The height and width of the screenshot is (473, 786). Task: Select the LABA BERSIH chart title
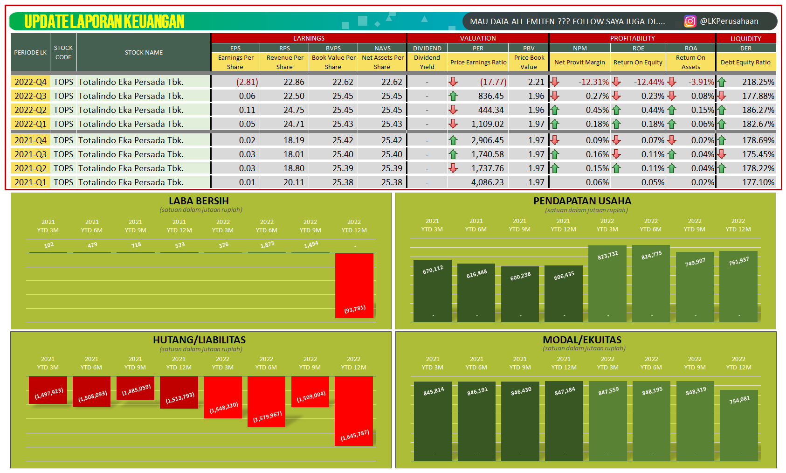pyautogui.click(x=200, y=201)
